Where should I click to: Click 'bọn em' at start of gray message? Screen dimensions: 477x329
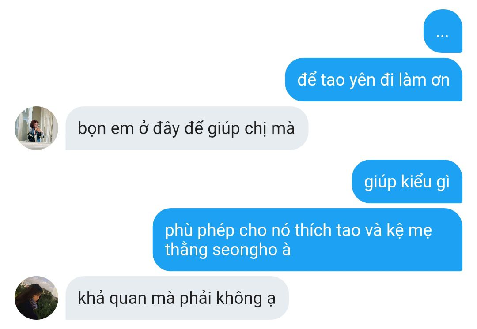pos(106,129)
